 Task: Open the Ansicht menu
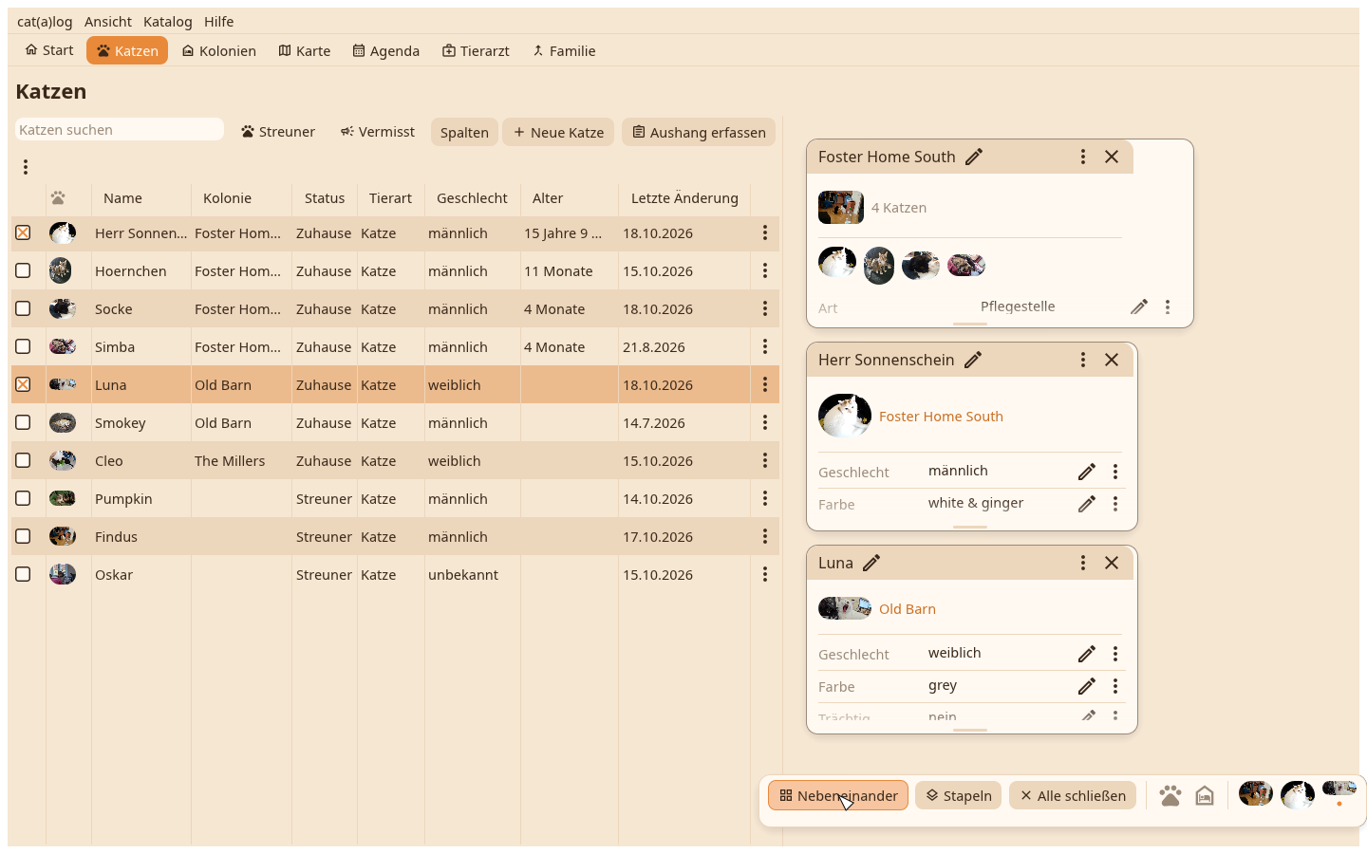[x=108, y=21]
